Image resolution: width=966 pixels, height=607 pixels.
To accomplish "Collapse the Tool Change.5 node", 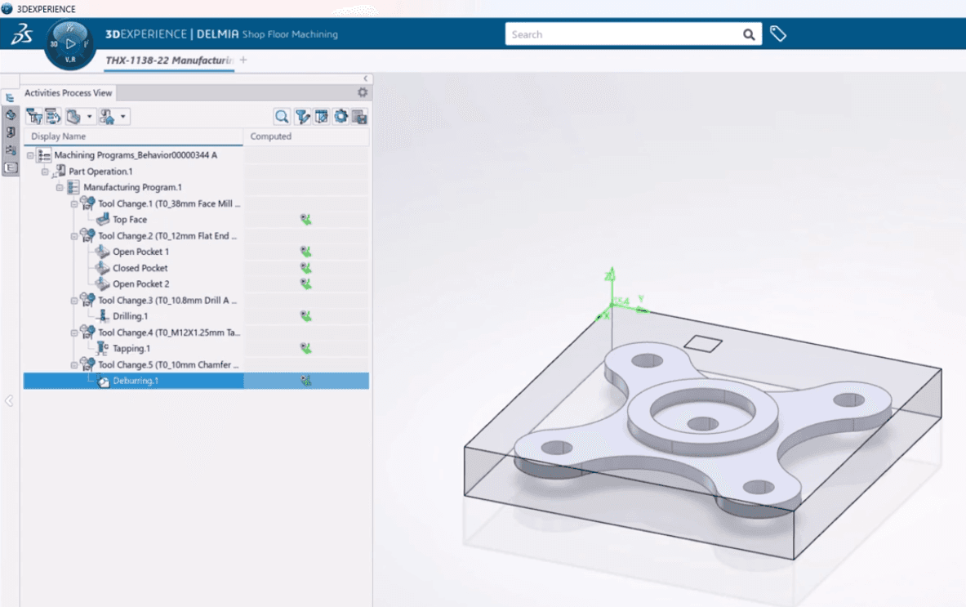I will (74, 365).
